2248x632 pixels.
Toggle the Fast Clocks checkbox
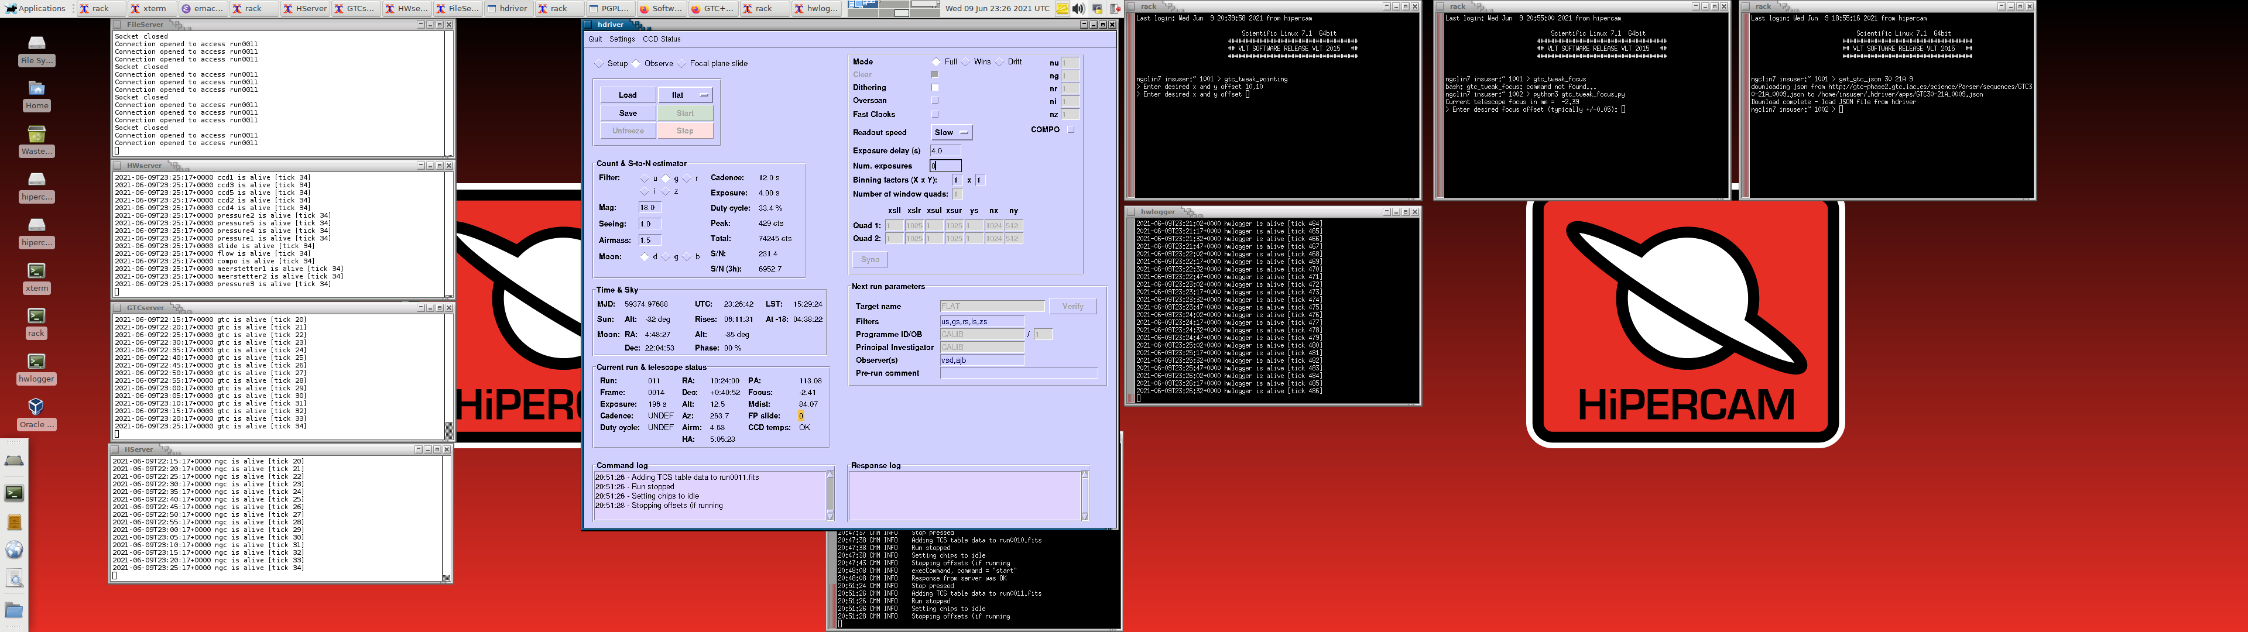(935, 114)
